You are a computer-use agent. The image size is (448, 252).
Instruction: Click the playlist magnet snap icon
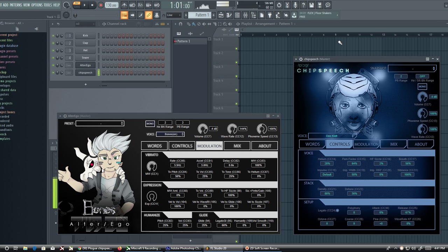[x=181, y=24]
